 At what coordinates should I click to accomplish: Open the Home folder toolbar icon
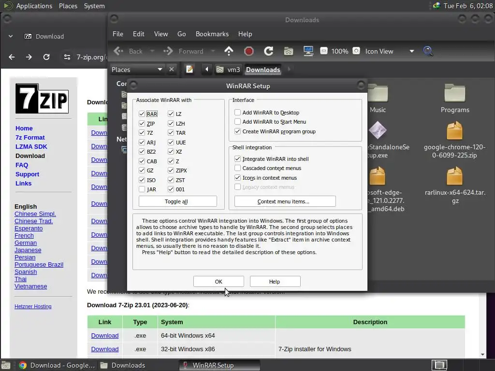click(x=289, y=51)
